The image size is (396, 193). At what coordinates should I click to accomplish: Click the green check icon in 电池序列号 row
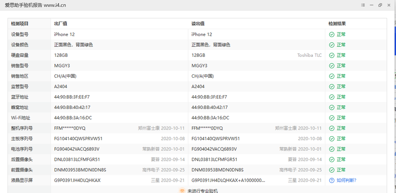point(332,149)
